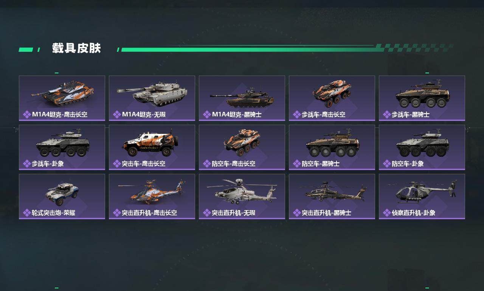Open the 突击直升机-无瑕 helicopter skin
The height and width of the screenshot is (291, 484).
[242, 197]
